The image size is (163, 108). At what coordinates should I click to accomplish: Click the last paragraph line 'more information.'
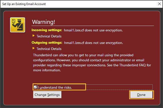point(47,70)
